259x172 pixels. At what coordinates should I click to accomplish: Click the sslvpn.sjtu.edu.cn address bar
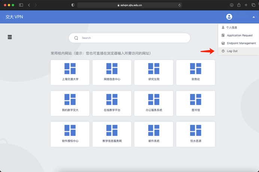[129, 5]
